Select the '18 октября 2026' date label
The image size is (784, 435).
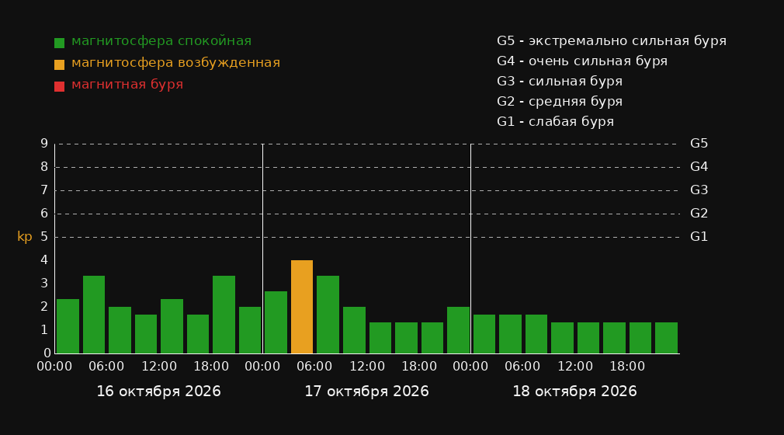pos(574,391)
